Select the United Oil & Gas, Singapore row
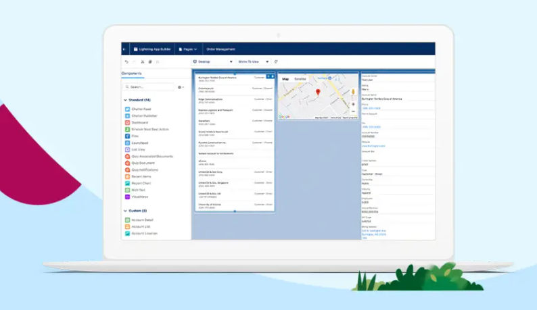537x310 pixels. point(235,184)
